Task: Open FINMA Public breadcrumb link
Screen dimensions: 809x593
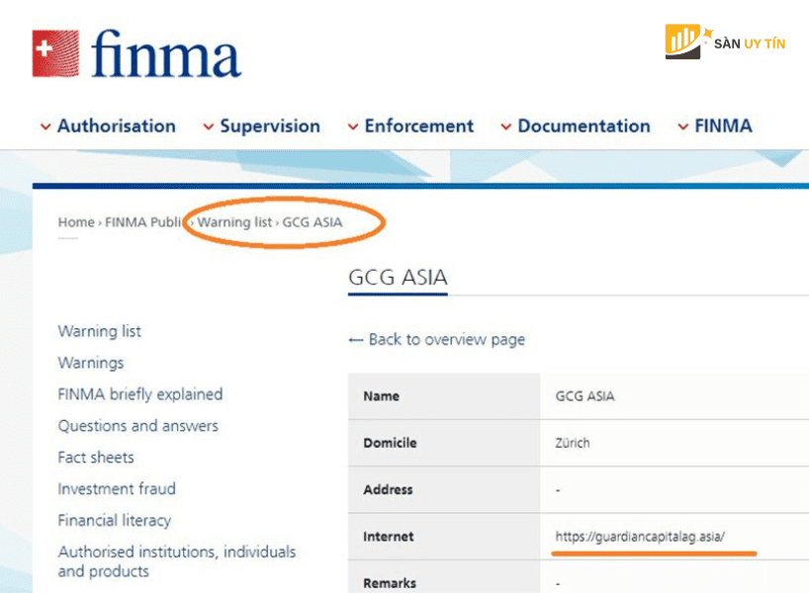Action: click(x=143, y=222)
